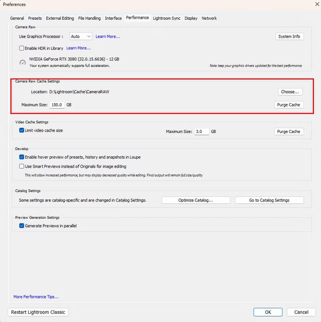The width and height of the screenshot is (321, 322).
Task: Open Learn More link beside HDR option
Action: point(78,48)
